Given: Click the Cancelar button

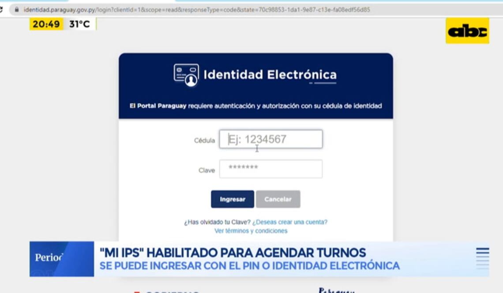Looking at the screenshot, I should pos(278,199).
